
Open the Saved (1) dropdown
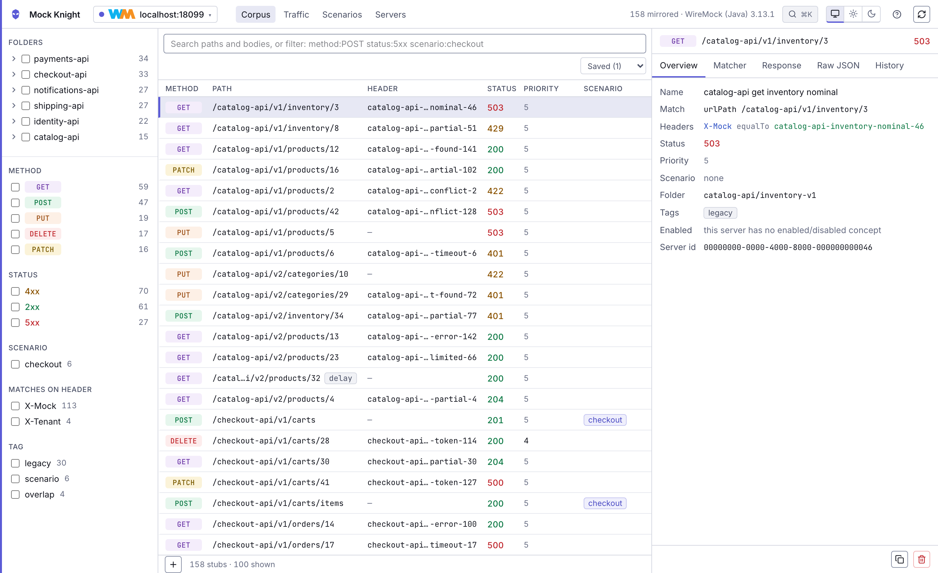coord(613,66)
